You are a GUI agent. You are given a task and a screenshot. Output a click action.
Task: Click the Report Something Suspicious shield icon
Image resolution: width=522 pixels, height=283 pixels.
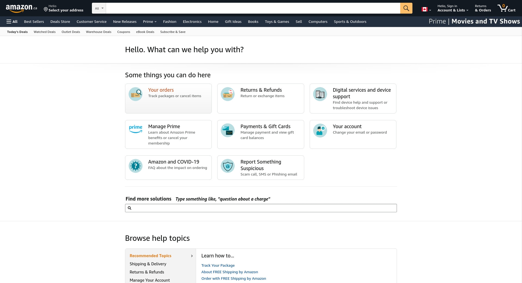[x=228, y=166]
